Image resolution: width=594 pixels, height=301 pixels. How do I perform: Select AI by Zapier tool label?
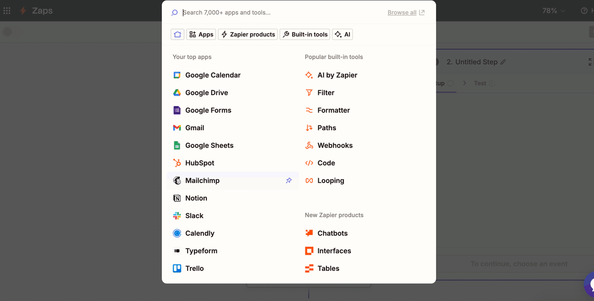338,75
